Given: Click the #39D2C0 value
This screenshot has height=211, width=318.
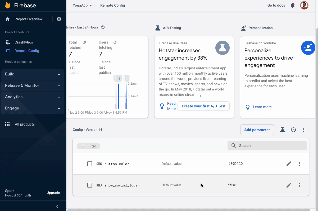Looking at the screenshot, I should pyautogui.click(x=235, y=164).
